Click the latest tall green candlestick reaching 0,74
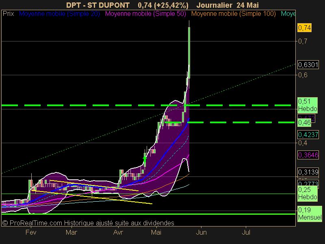 point(189,53)
